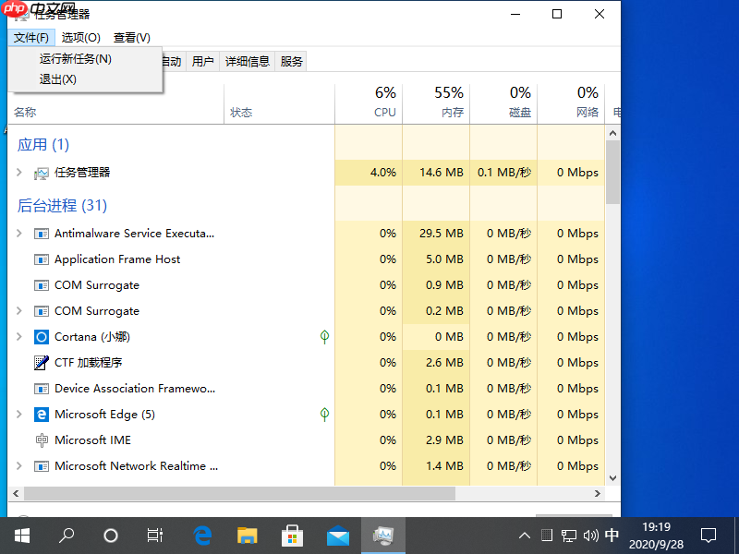Click the show hidden icons arrow in tray
This screenshot has width=739, height=554.
pos(524,536)
